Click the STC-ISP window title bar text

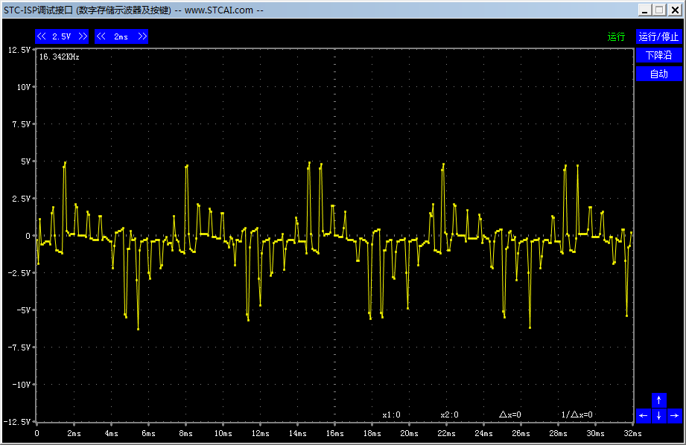point(133,10)
